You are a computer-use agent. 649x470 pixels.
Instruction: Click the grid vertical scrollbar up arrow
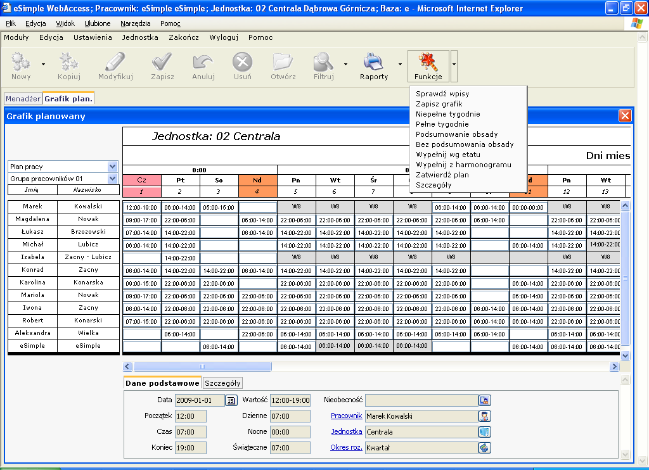tap(625, 205)
